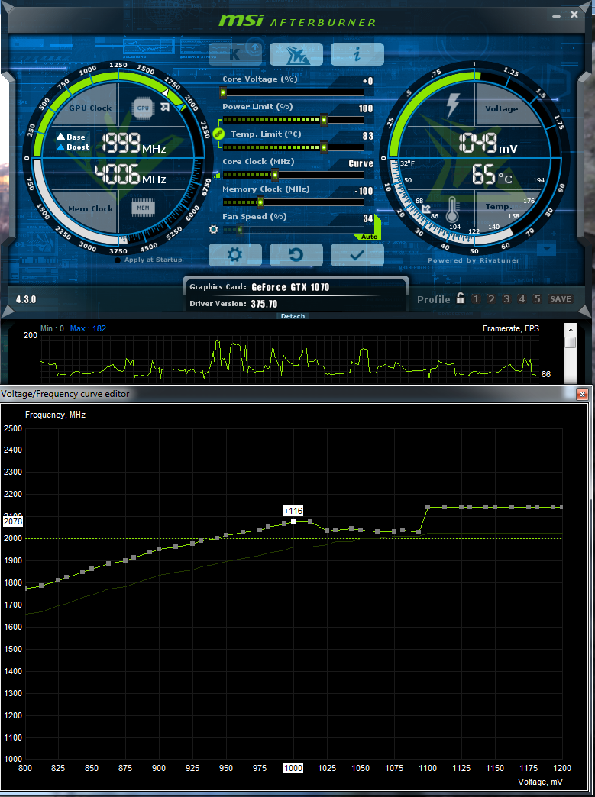
Task: Click 'Powered by Rivatuner' text
Action: pos(474,261)
